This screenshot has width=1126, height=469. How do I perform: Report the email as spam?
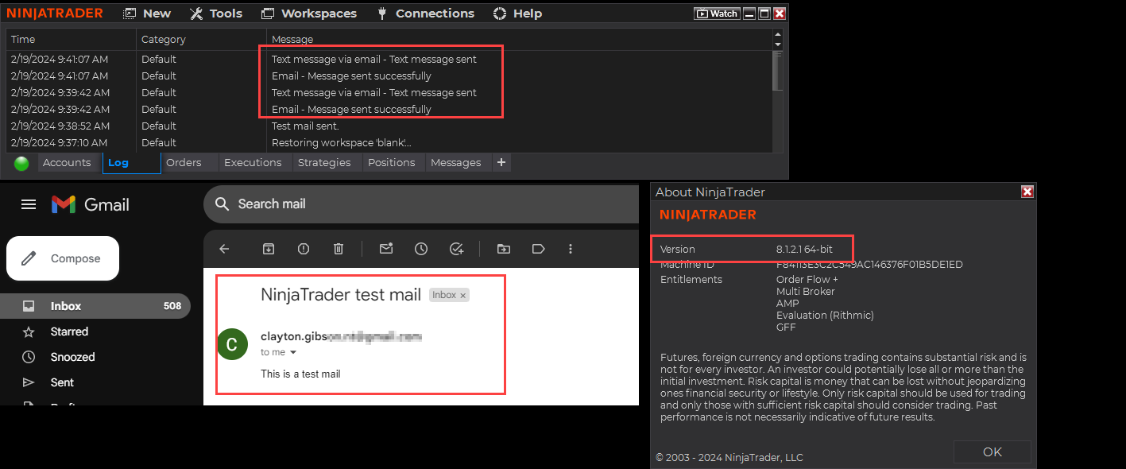(x=304, y=249)
